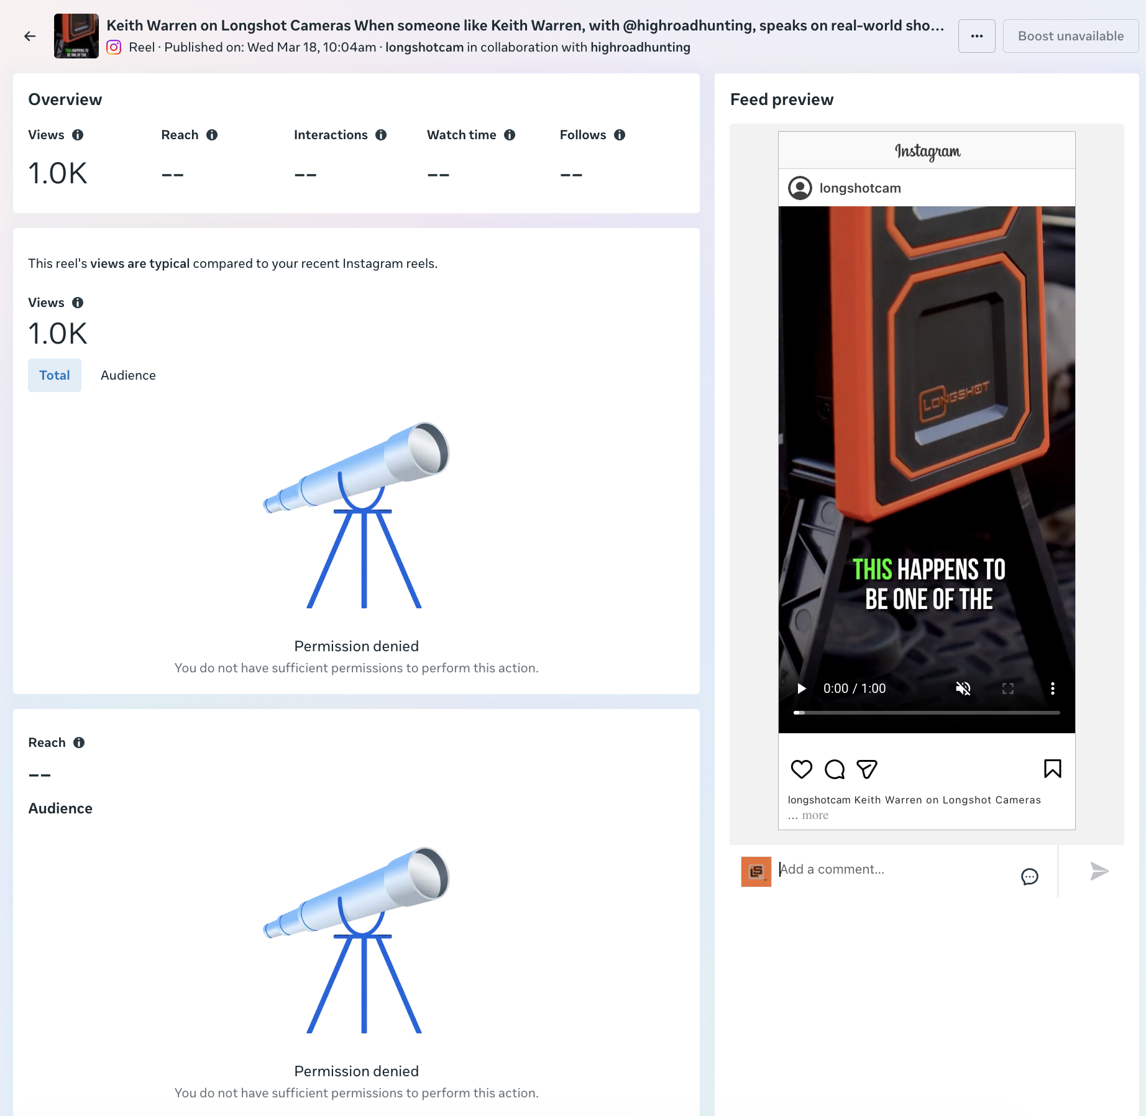Play the reel video
The width and height of the screenshot is (1146, 1116).
tap(802, 688)
